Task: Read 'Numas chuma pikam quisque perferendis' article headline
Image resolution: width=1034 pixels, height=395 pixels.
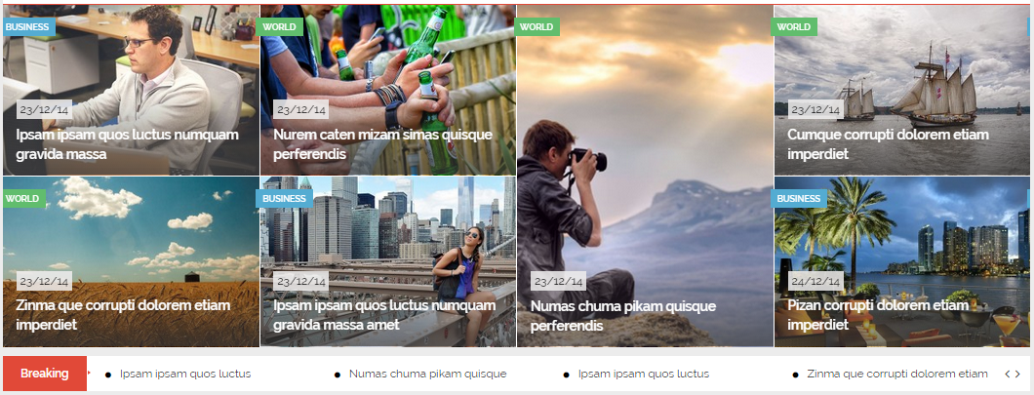Action: tap(623, 316)
